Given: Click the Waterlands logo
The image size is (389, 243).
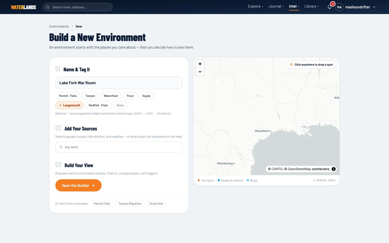Looking at the screenshot, I should pyautogui.click(x=23, y=7).
